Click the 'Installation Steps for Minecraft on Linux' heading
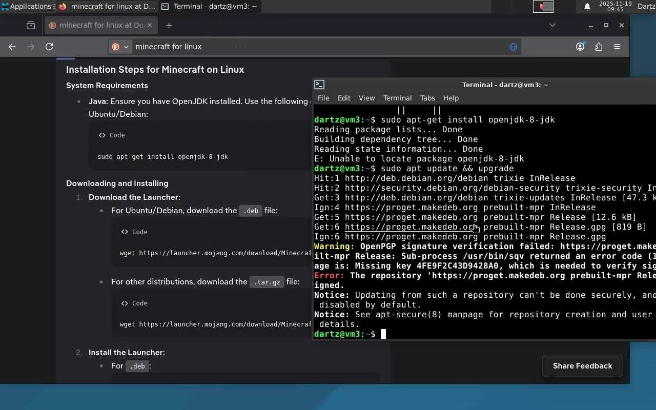The image size is (656, 410). [155, 70]
